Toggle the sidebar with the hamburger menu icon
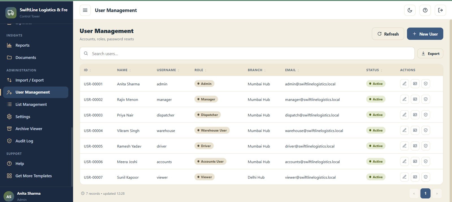452x202 pixels. click(x=85, y=10)
